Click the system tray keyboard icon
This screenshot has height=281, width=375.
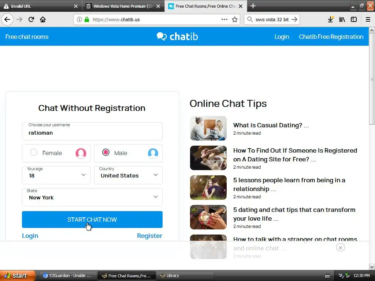pos(327,276)
